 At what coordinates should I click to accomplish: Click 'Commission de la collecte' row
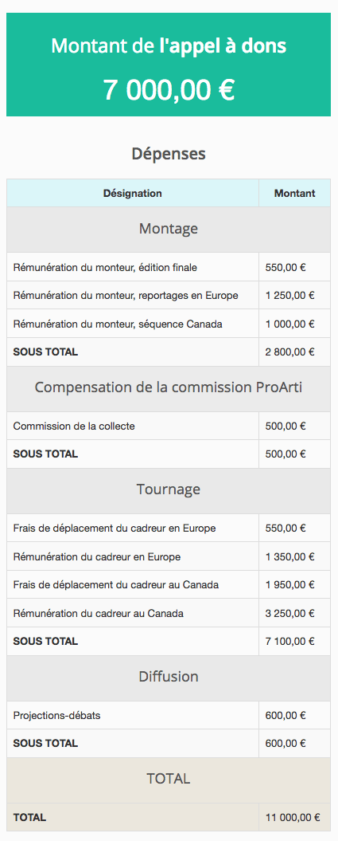click(x=169, y=426)
